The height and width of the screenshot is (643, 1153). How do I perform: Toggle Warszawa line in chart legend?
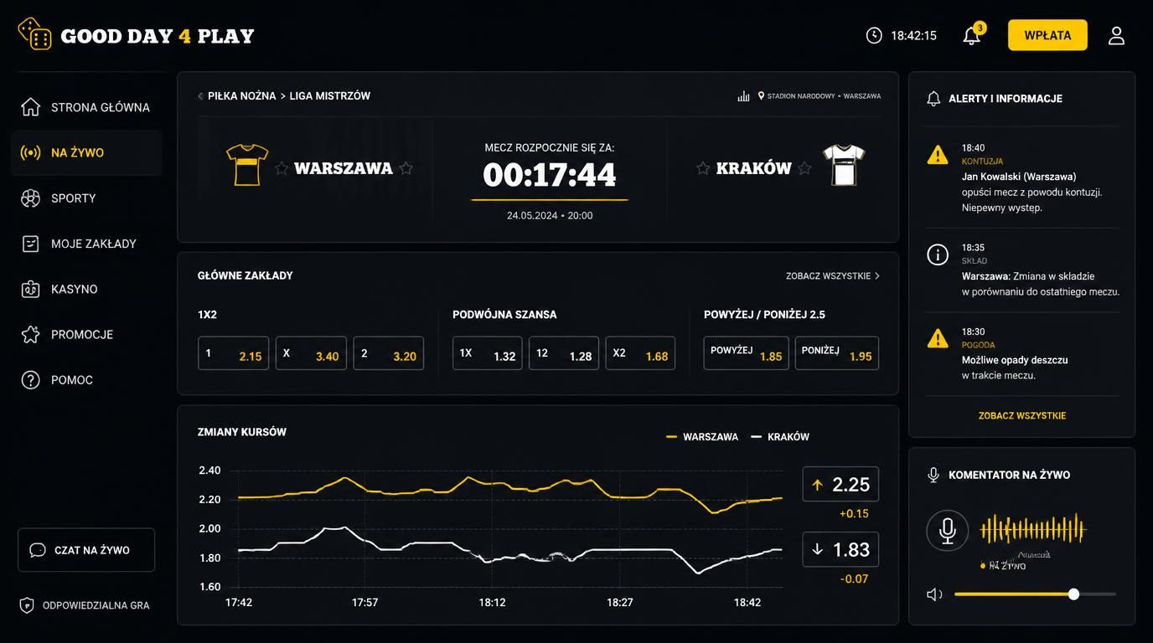tap(702, 437)
